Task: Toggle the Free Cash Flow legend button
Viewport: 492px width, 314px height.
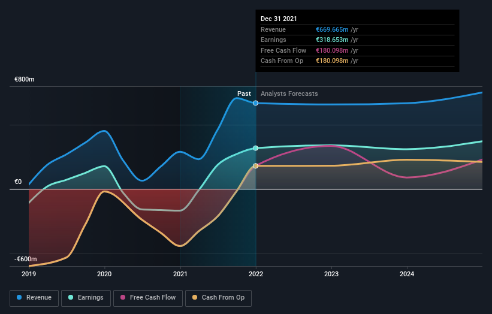Action: click(148, 298)
